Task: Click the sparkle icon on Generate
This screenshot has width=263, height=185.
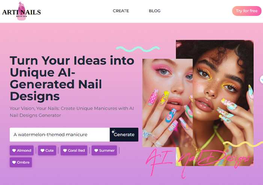Action: pos(113,131)
